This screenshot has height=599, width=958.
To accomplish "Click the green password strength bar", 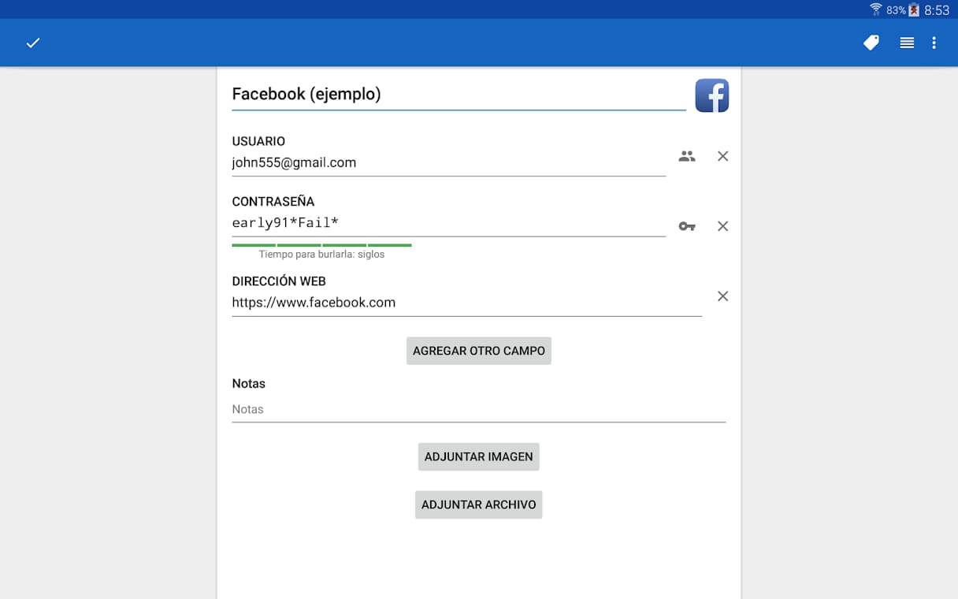I will [321, 245].
